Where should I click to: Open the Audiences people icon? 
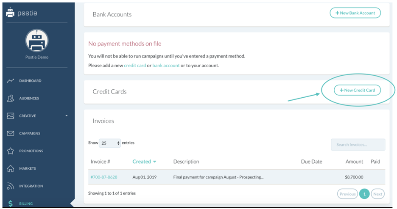pos(10,98)
